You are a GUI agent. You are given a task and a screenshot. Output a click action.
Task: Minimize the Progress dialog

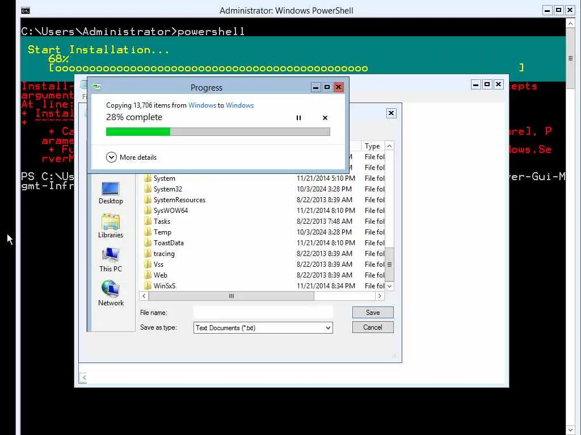pos(315,87)
